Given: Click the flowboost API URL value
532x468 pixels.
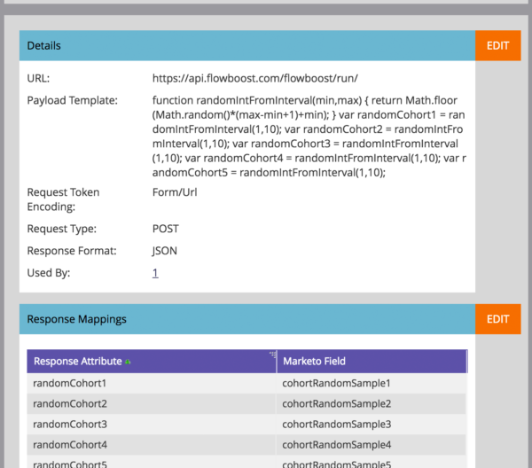Looking at the screenshot, I should (x=254, y=78).
